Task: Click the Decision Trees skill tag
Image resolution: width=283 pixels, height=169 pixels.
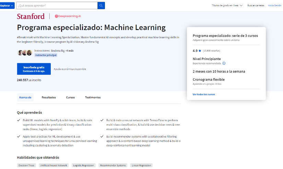Action: tap(26, 165)
